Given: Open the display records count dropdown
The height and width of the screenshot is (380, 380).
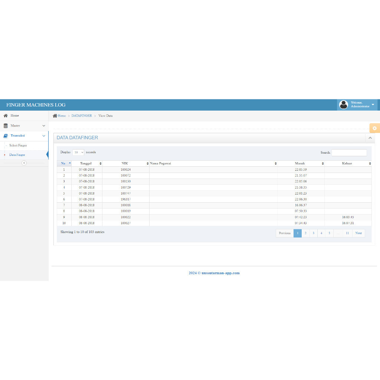Looking at the screenshot, I should click(x=78, y=152).
